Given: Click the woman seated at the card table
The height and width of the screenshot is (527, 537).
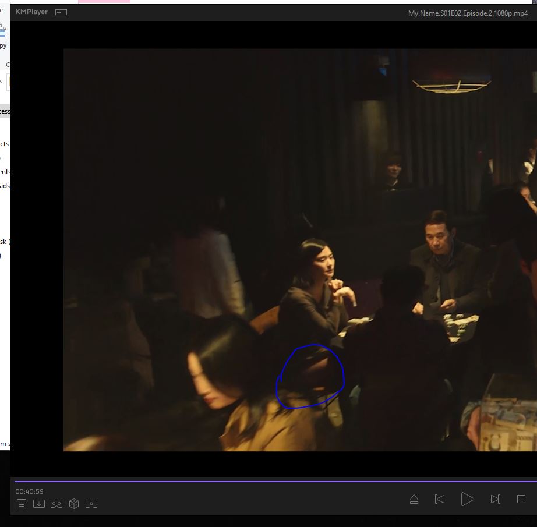Looking at the screenshot, I should pyautogui.click(x=315, y=285).
